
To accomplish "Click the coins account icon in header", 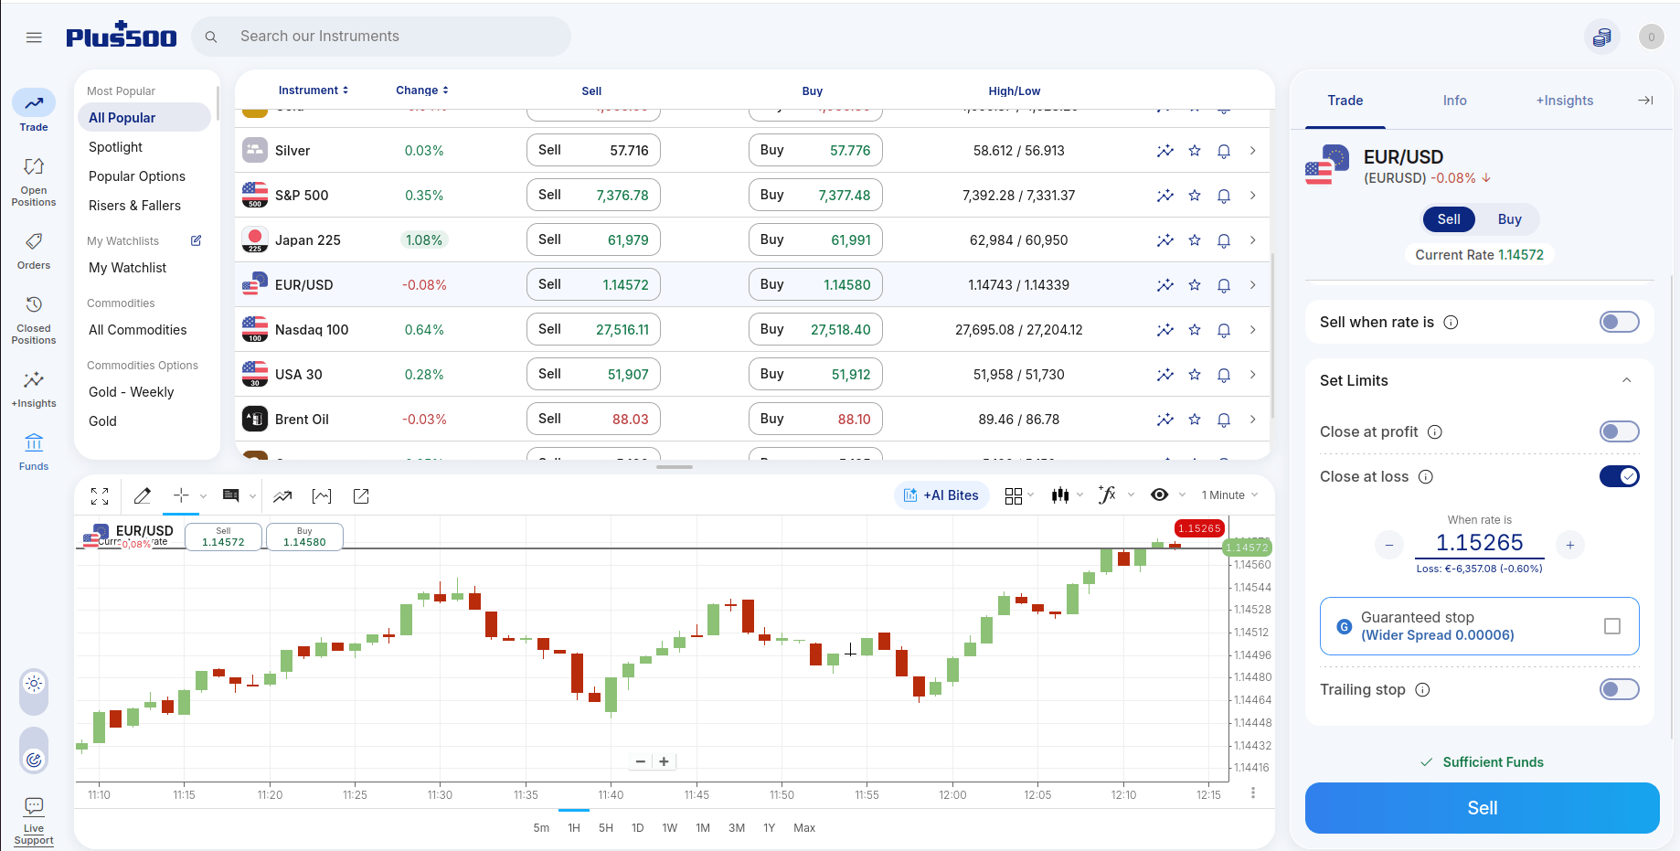I will [x=1602, y=37].
